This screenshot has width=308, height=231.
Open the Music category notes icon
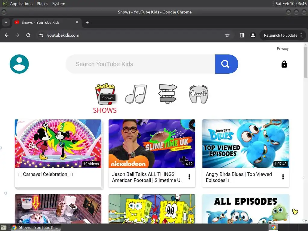click(136, 94)
